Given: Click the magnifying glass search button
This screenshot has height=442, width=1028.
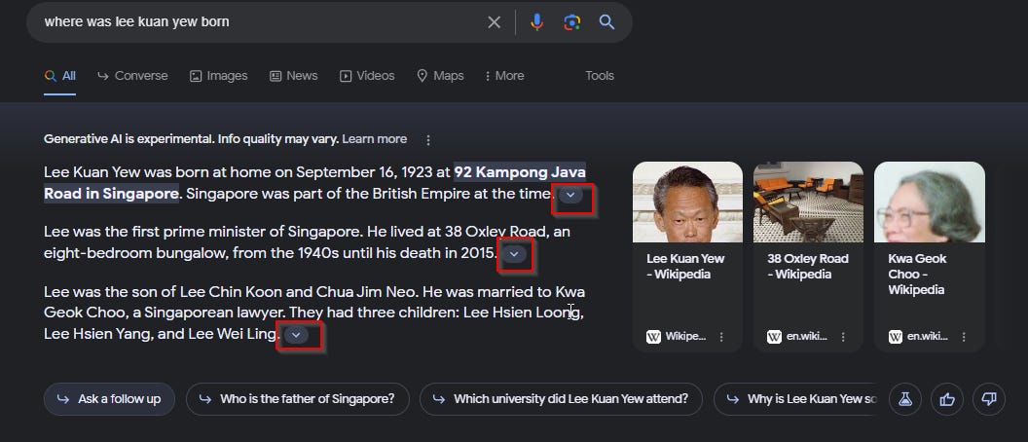Looking at the screenshot, I should tap(607, 22).
